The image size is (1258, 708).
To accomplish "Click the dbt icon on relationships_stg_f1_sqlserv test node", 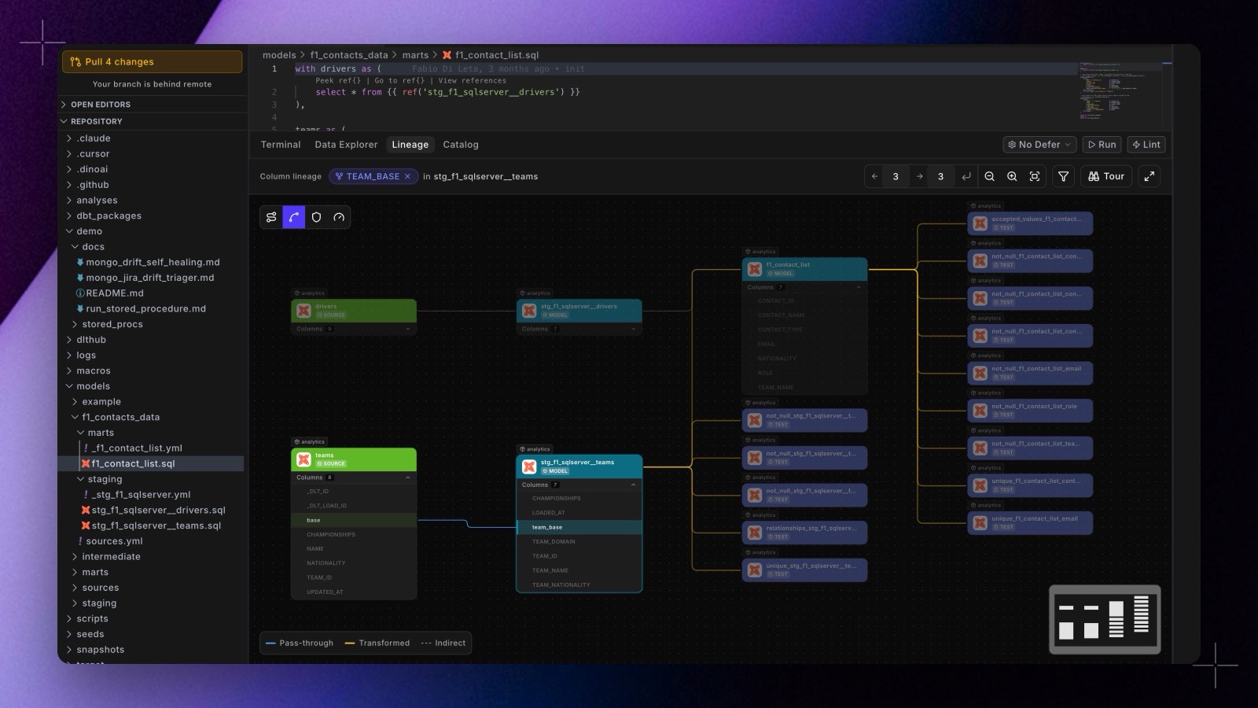I will click(755, 533).
